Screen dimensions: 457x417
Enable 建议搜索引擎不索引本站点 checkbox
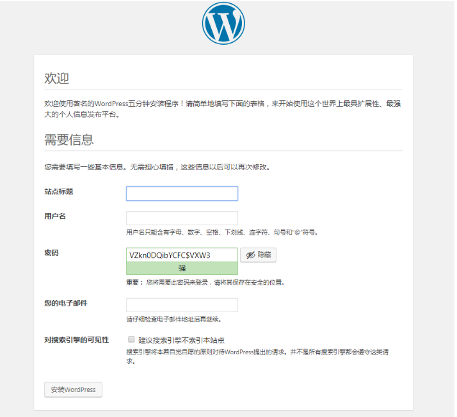pyautogui.click(x=131, y=339)
